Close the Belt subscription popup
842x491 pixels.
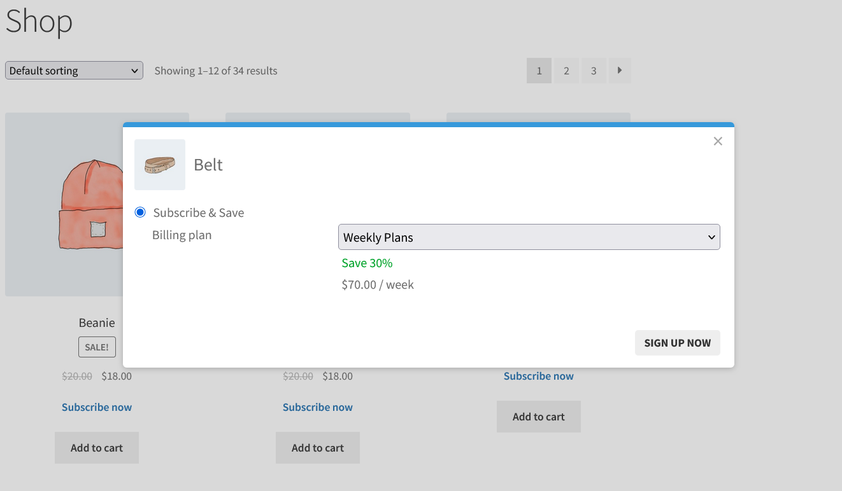[x=718, y=141]
